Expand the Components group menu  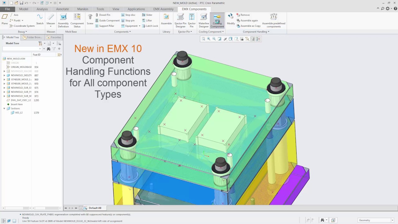[x=122, y=32]
